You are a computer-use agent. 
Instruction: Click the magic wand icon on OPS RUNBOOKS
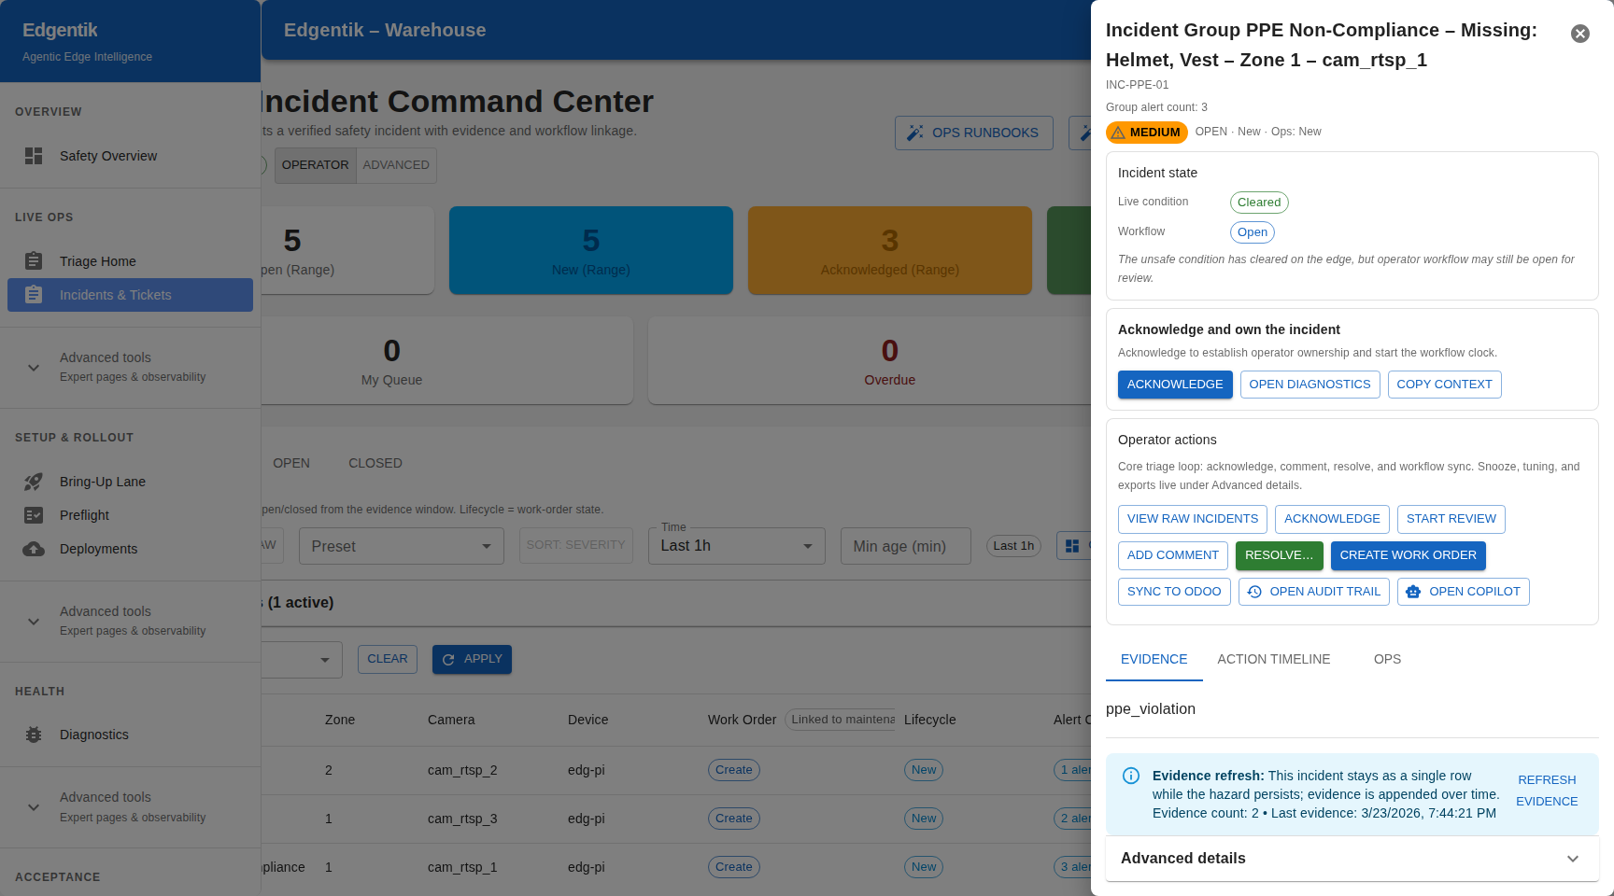pos(914,133)
